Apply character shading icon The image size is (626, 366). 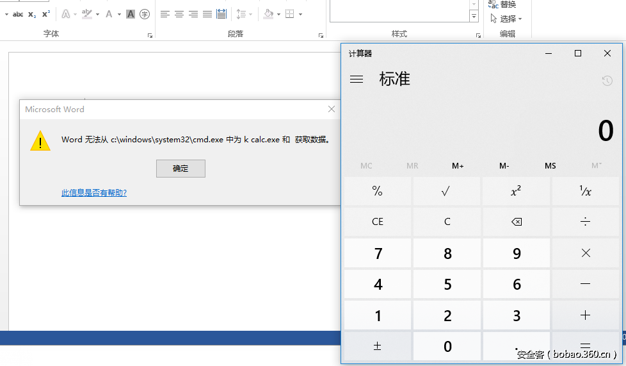(x=131, y=14)
